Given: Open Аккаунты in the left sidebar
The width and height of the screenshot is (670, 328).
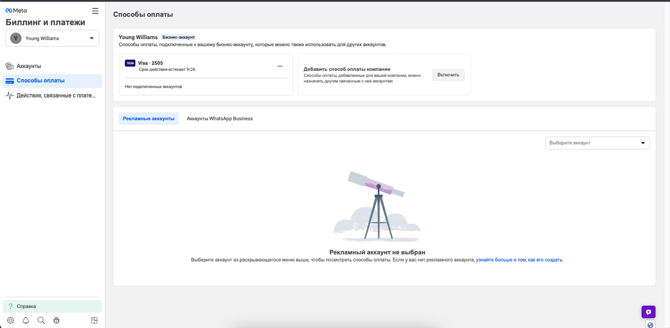Looking at the screenshot, I should (28, 65).
